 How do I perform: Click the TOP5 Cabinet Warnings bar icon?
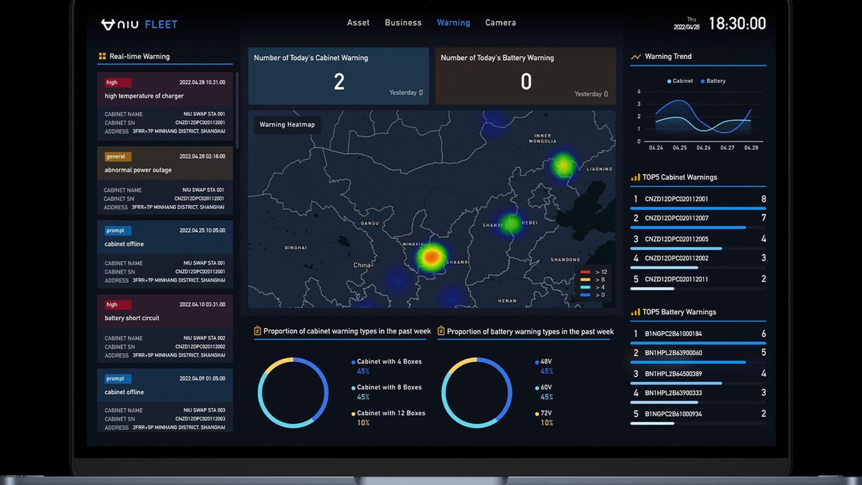[x=635, y=177]
